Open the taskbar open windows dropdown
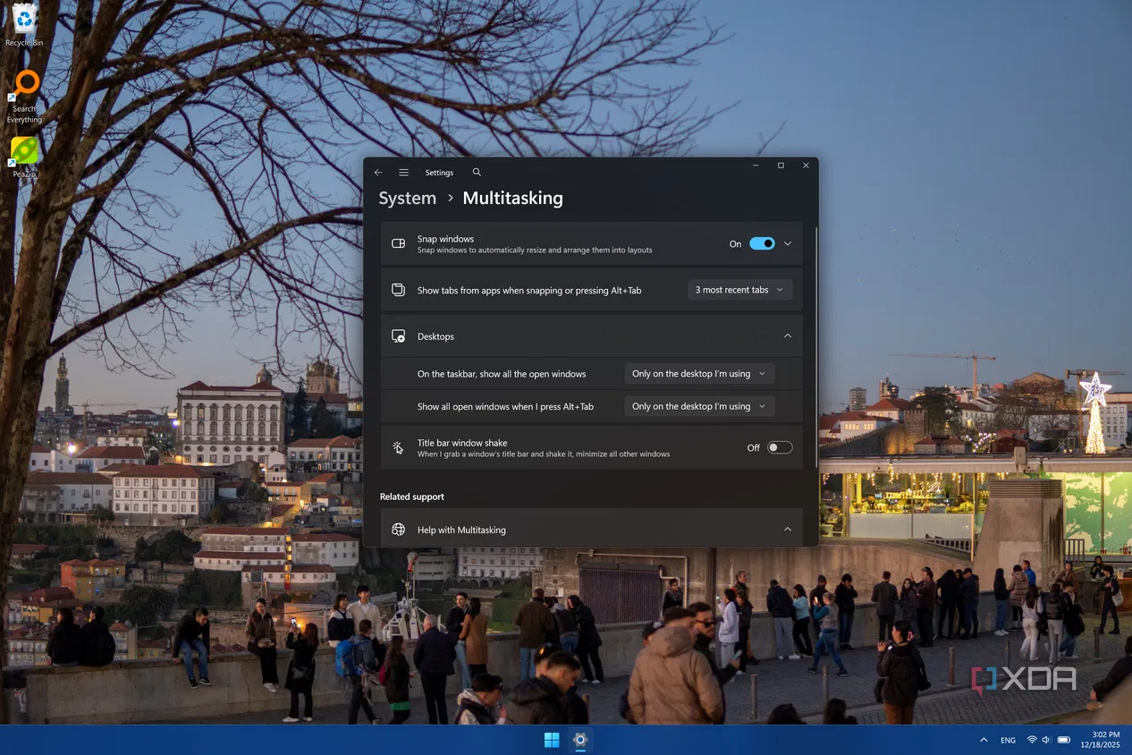 699,374
